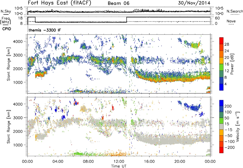Pick the blue top segment of velocity color bar
The image size is (243, 168).
pos(221,103)
